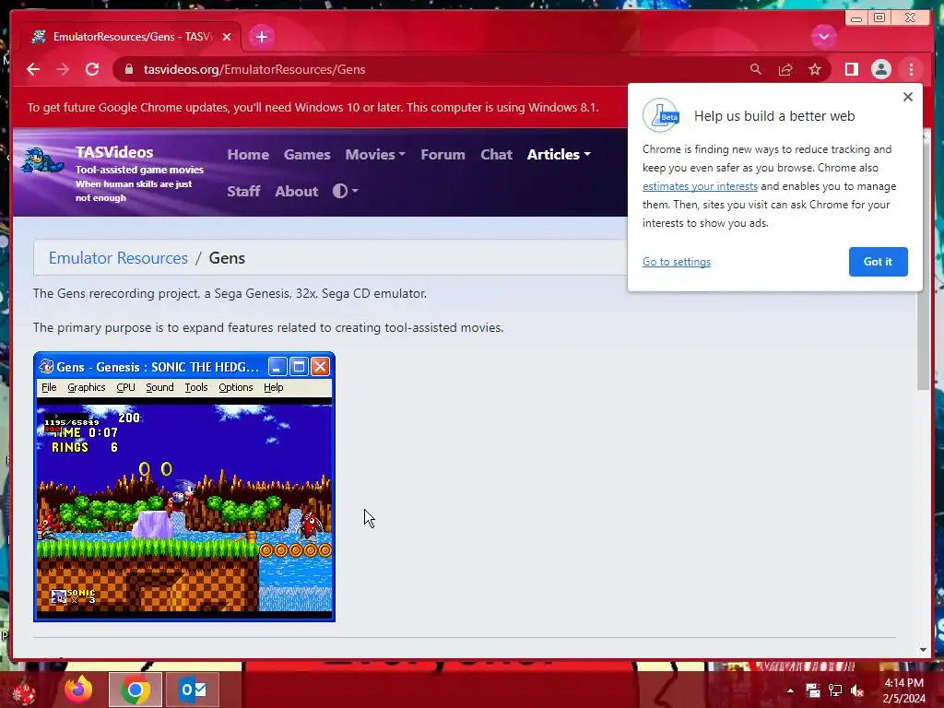
Task: Open the Staff page
Action: click(243, 192)
